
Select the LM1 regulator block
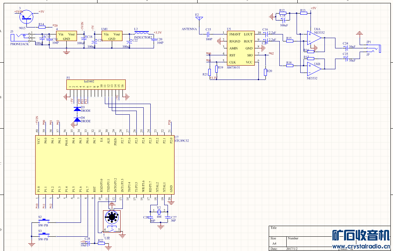[x=111, y=37]
